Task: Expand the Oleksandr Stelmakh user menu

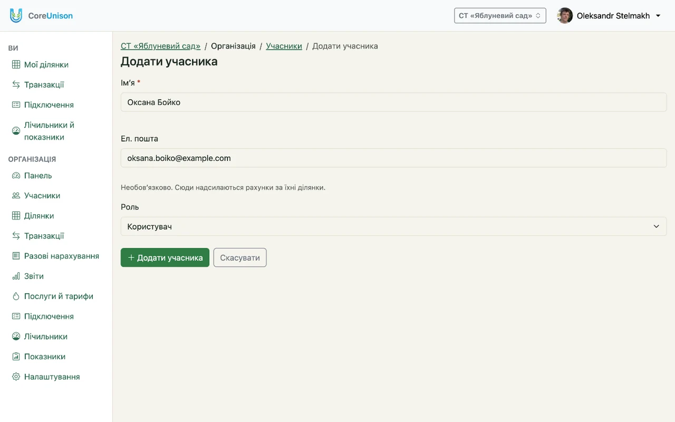Action: tap(609, 16)
